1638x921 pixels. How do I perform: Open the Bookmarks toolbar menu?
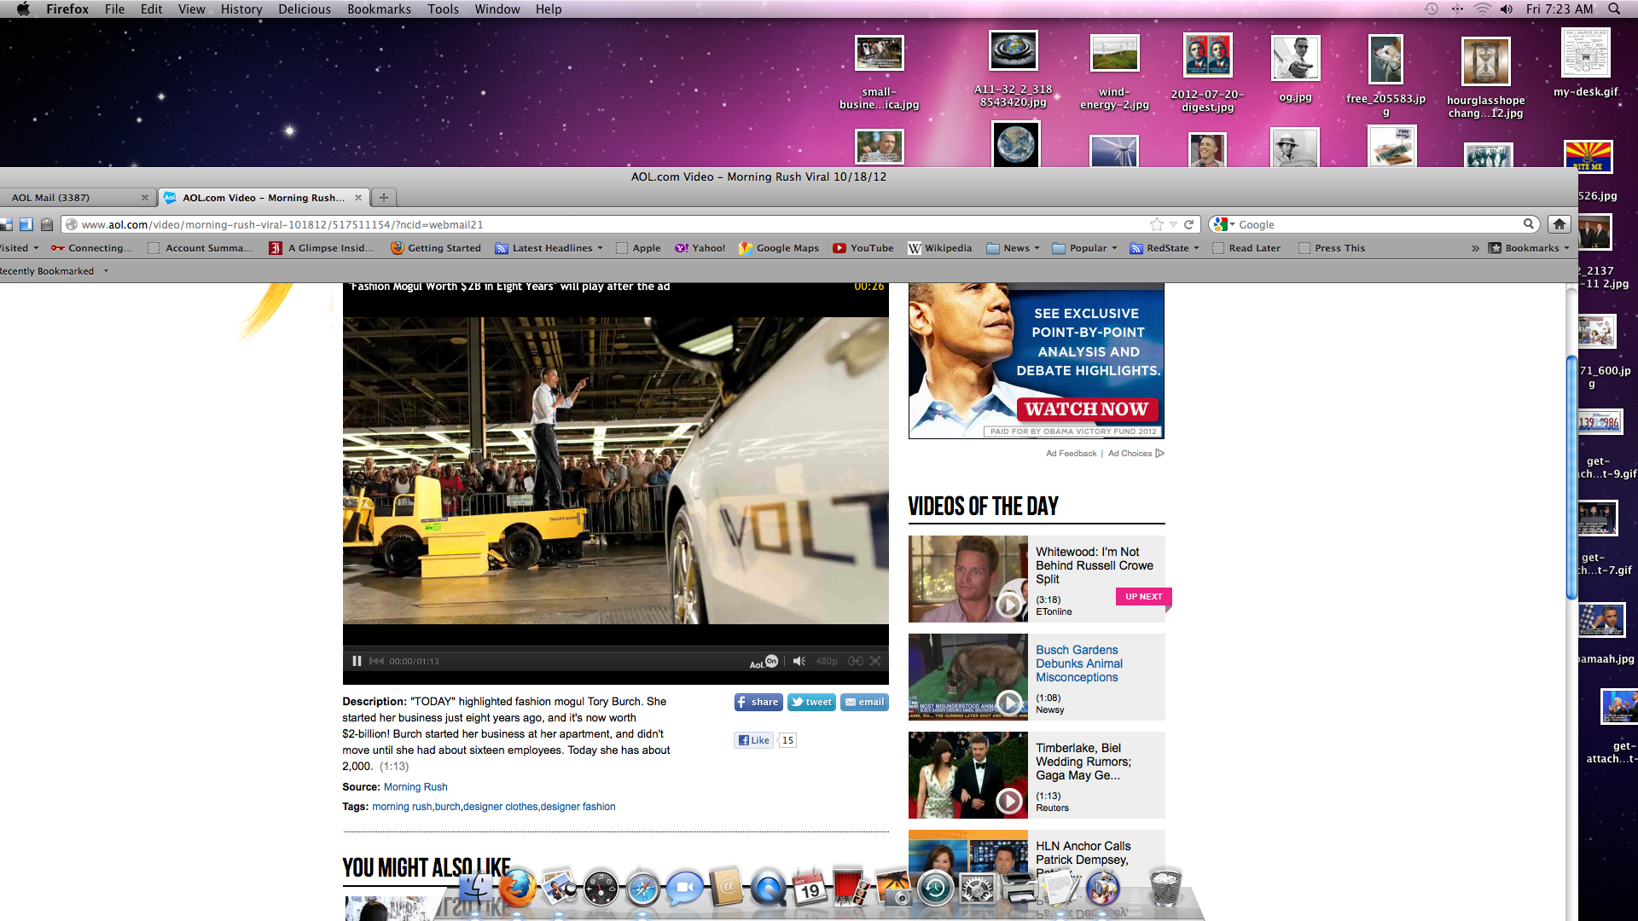(x=1529, y=248)
